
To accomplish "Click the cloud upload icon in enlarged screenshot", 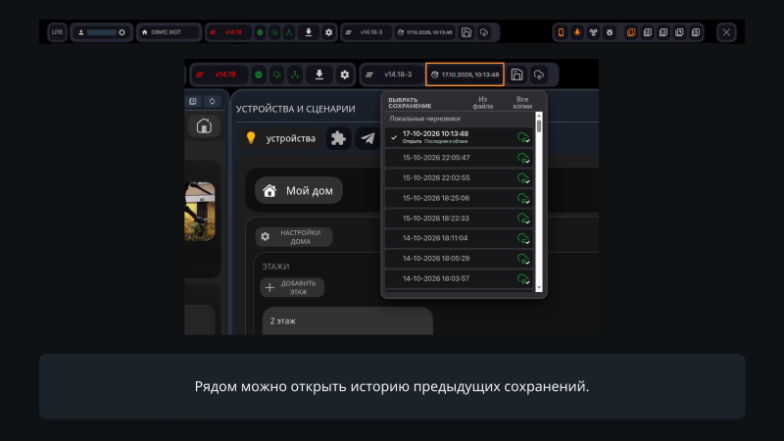I will point(538,74).
